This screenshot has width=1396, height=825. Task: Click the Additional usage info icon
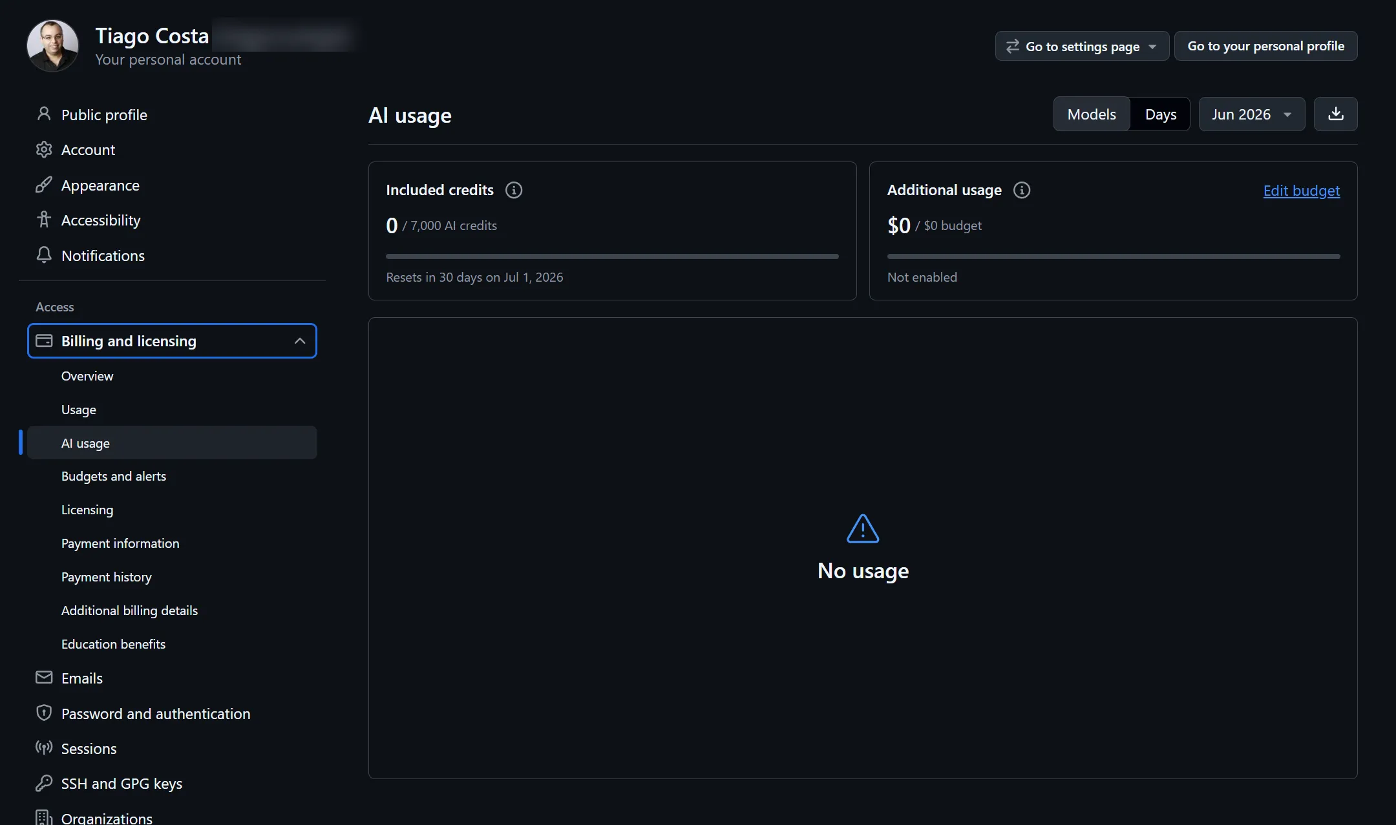point(1022,190)
